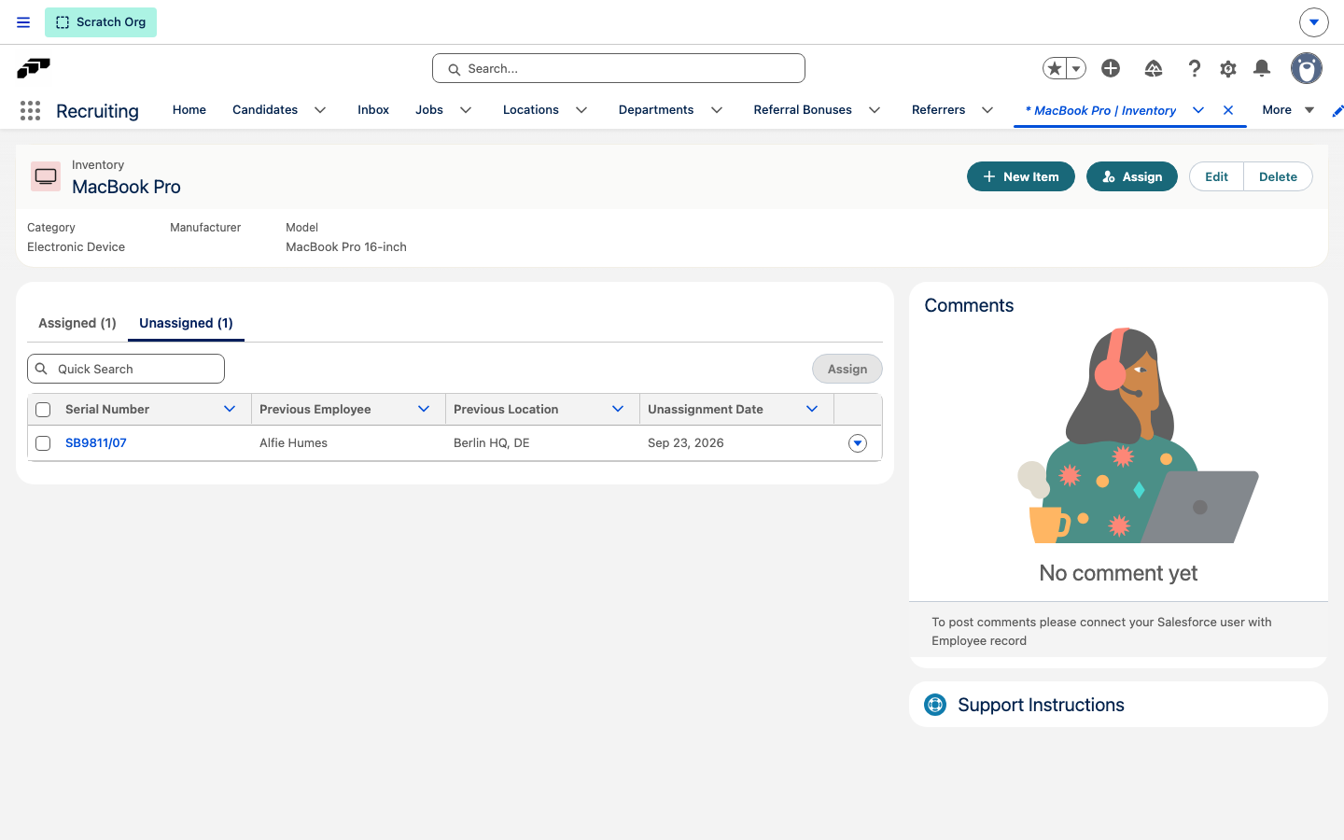The image size is (1344, 840).
Task: Focus the global Search field
Action: tap(619, 68)
